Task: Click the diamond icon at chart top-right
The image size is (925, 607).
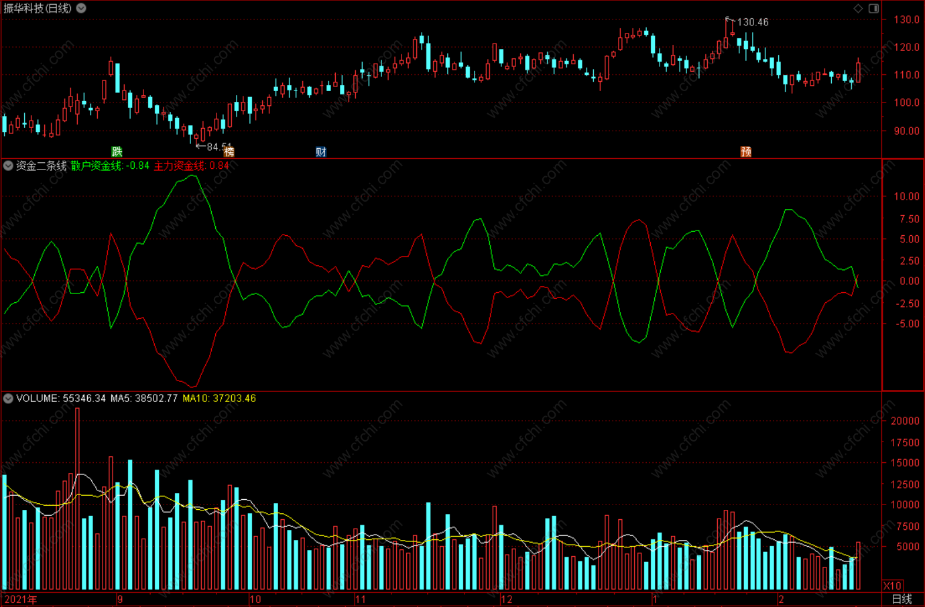Action: 858,8
